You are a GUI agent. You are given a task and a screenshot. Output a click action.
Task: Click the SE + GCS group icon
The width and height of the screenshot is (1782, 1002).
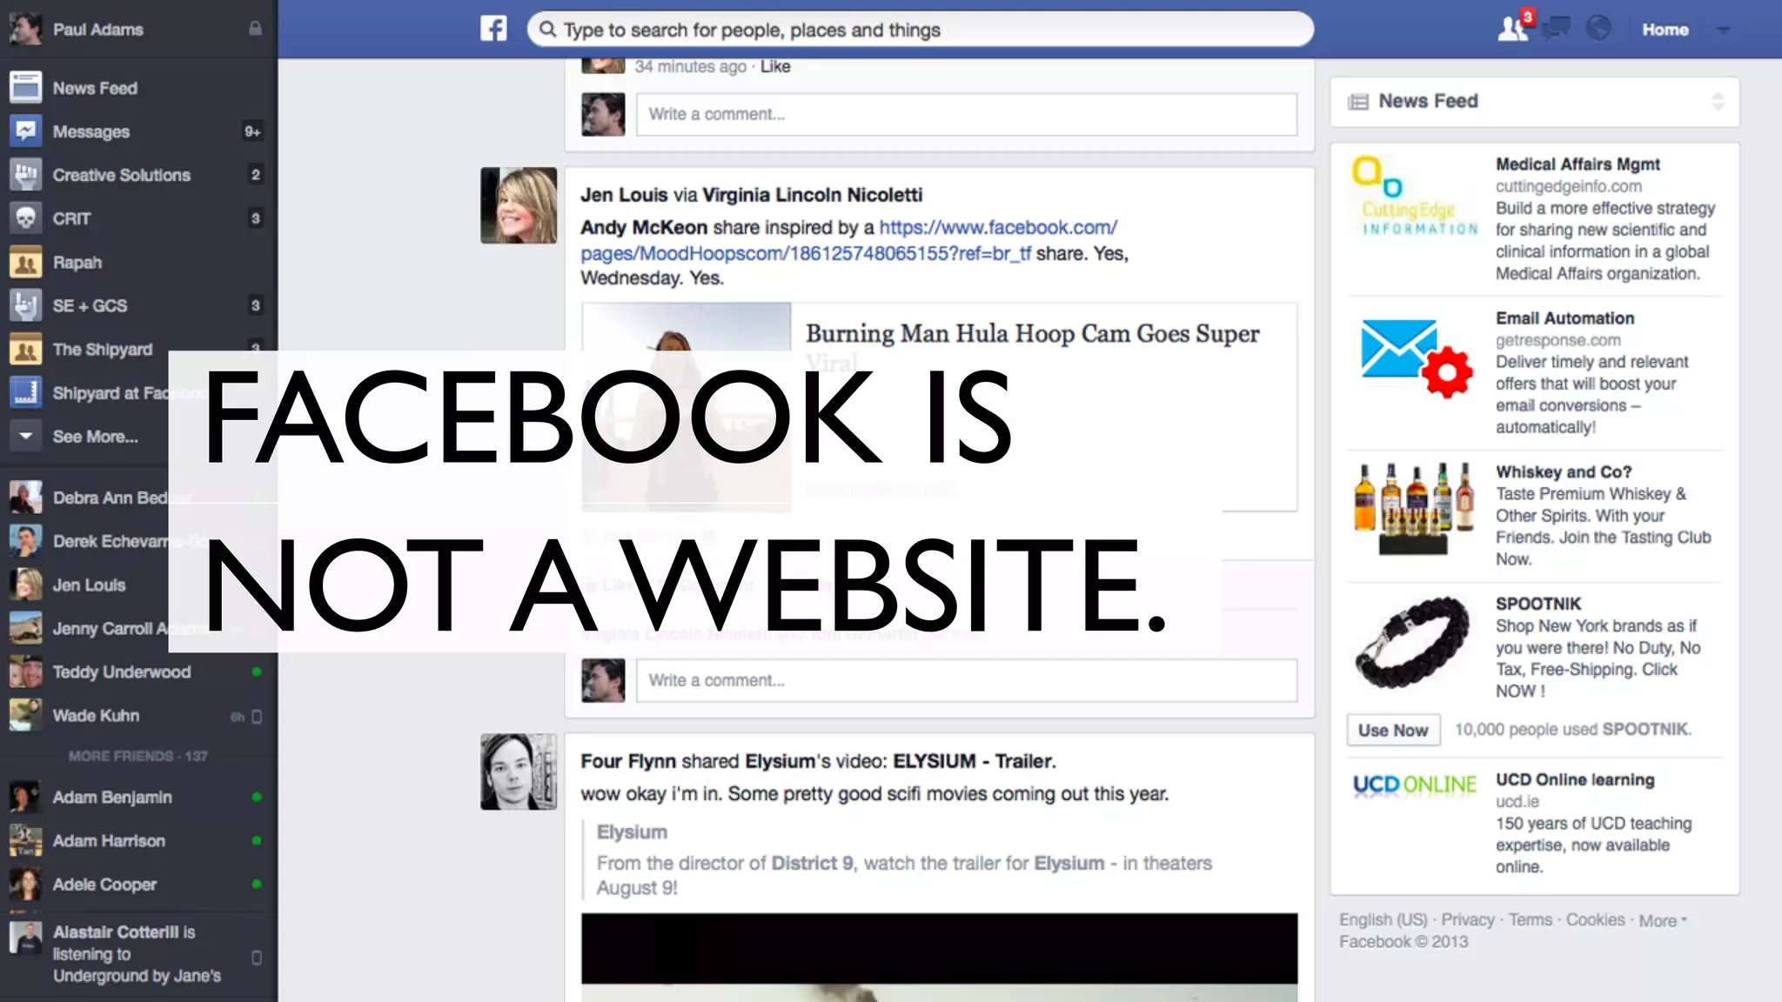click(x=25, y=305)
